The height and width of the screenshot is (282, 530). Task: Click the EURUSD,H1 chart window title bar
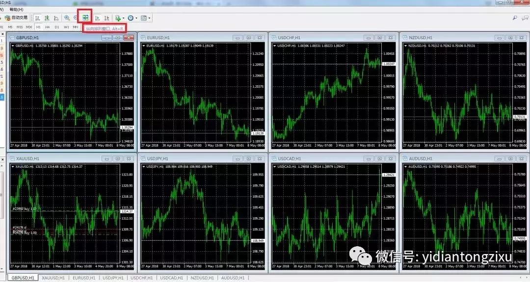click(x=186, y=37)
